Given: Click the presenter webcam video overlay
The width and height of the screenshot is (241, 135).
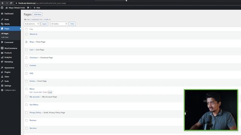Looking at the screenshot, I should tap(211, 110).
